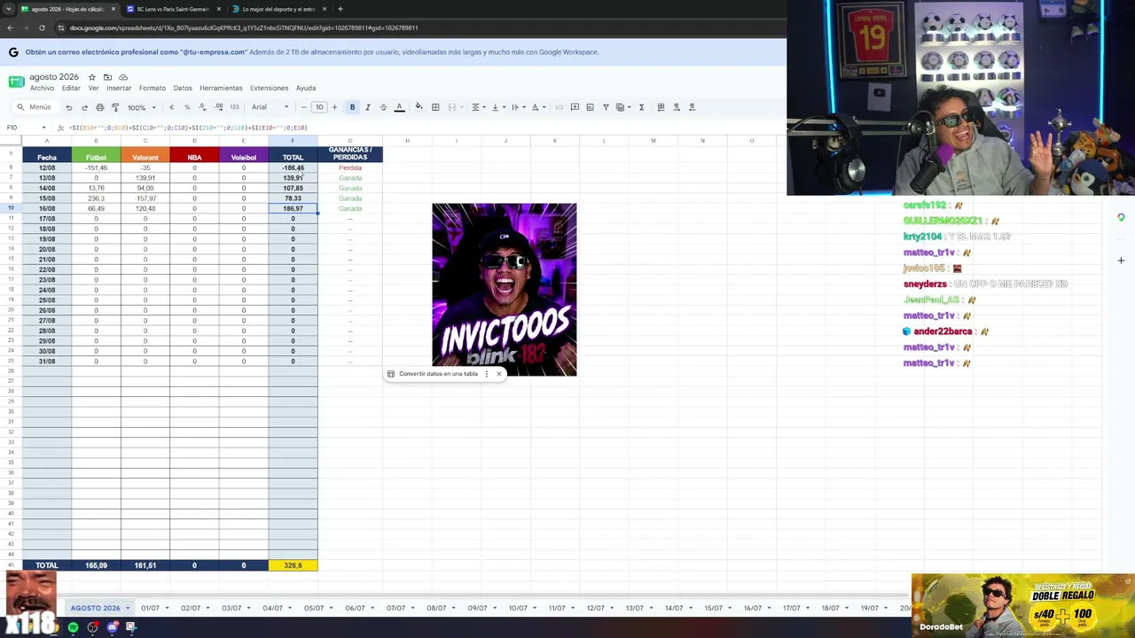Open the text color picker
Viewport: 1135px width, 638px height.
(x=399, y=107)
